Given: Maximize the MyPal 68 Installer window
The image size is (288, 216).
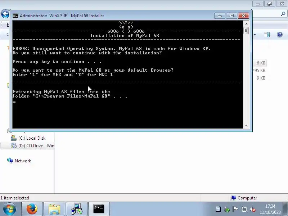Looking at the screenshot, I should (x=231, y=16).
